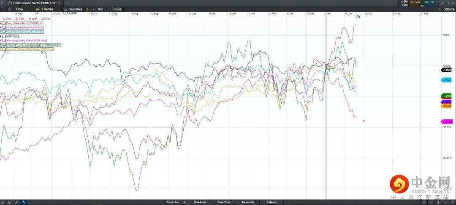Click the circle-slash icon in bottom toolbar

[9, 202]
